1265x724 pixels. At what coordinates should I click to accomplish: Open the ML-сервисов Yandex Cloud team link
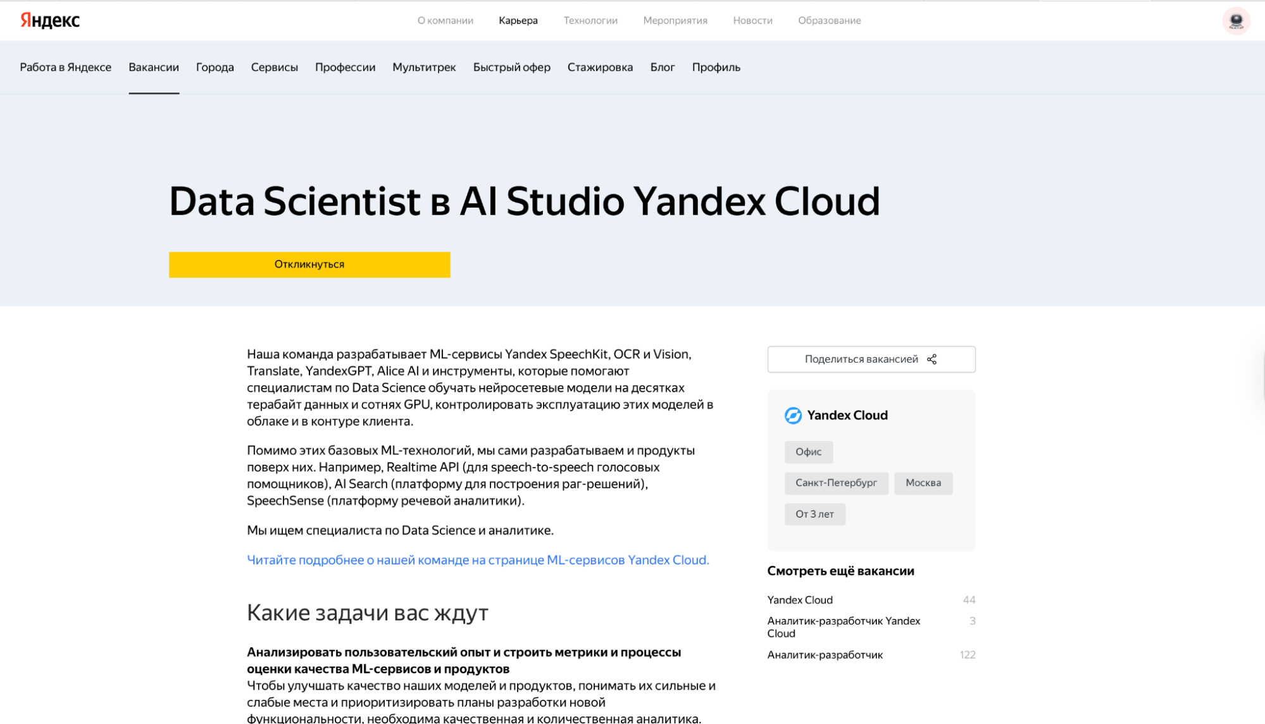pos(478,560)
